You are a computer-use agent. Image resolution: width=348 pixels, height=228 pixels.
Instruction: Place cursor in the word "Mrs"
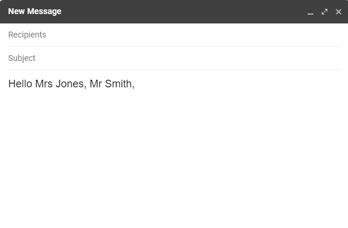44,84
